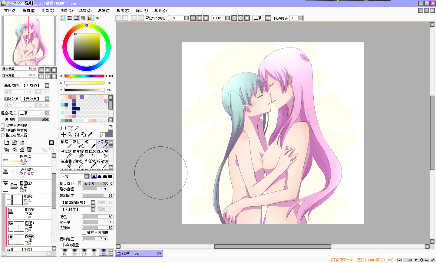The image size is (436, 263).
Task: Uncheck the 剪贴图层蒙板 checkbox
Action: [x=3, y=130]
